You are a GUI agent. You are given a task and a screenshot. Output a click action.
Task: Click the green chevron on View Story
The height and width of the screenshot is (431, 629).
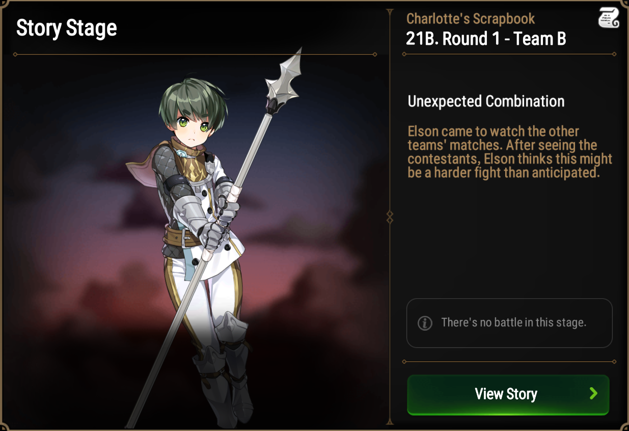tap(593, 393)
